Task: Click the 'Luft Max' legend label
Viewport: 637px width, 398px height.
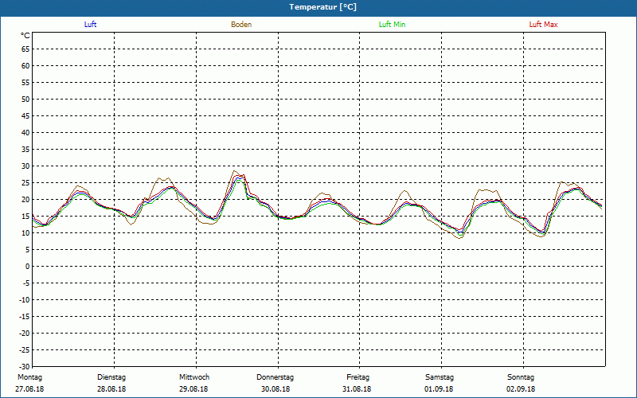Action: (x=543, y=25)
